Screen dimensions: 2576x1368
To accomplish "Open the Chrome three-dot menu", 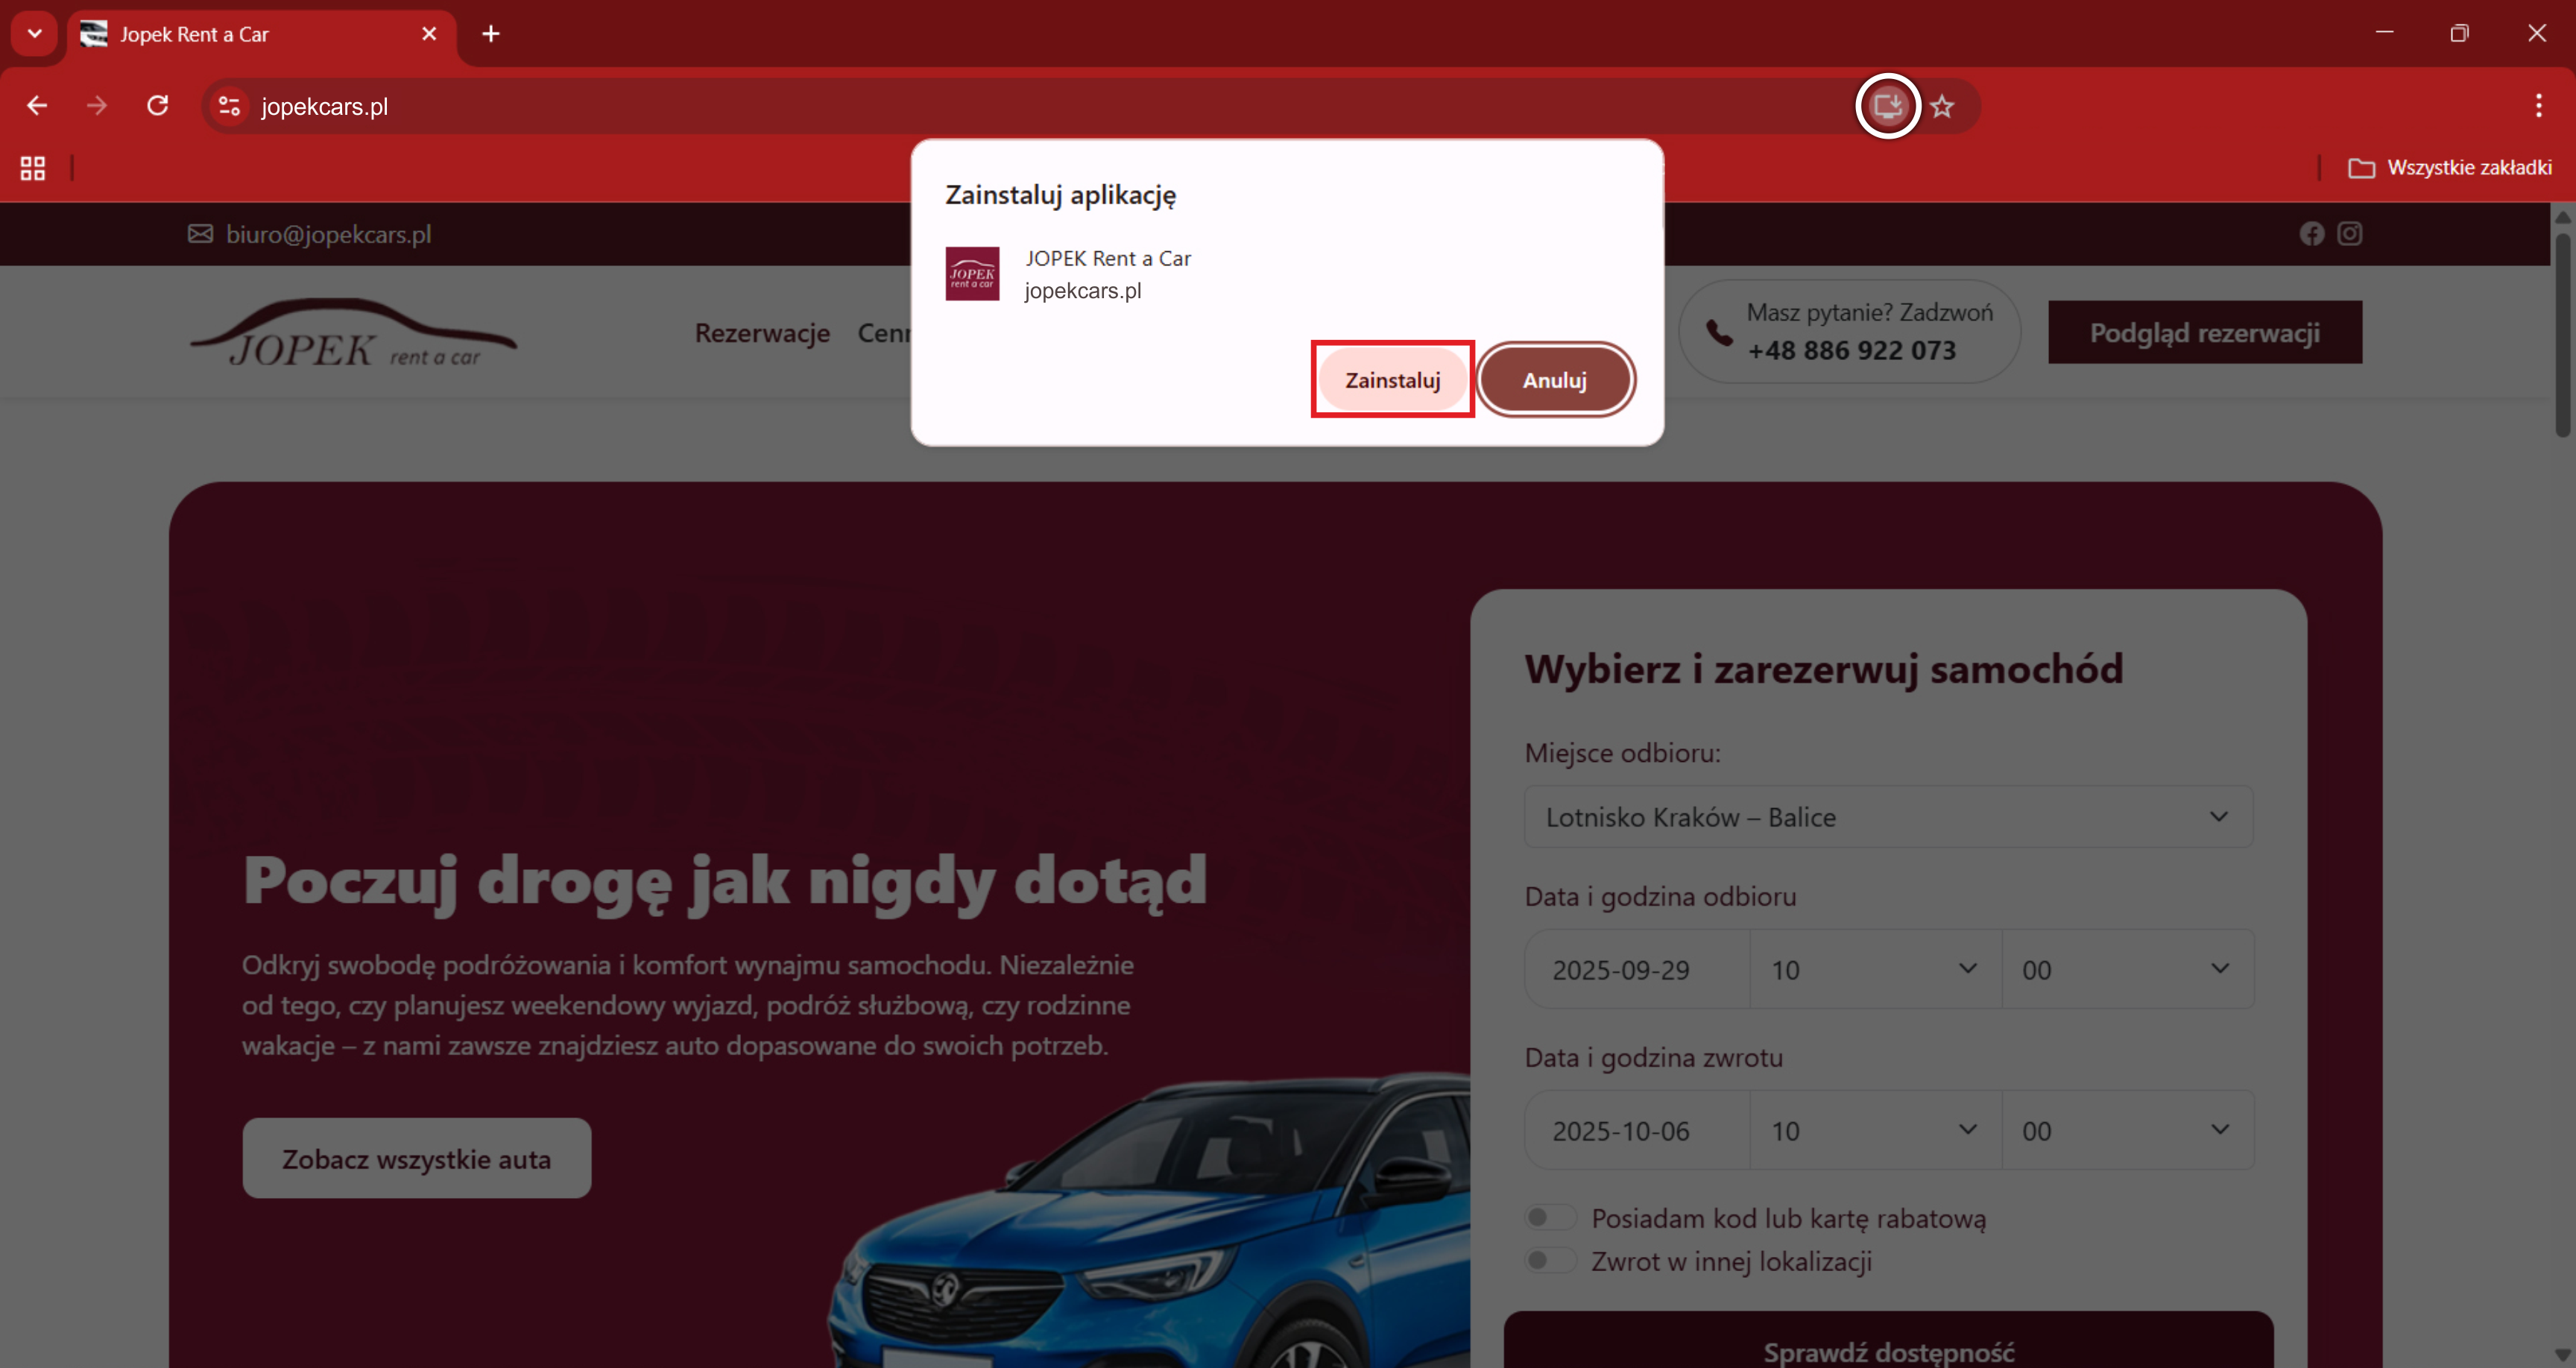I will [x=2538, y=106].
